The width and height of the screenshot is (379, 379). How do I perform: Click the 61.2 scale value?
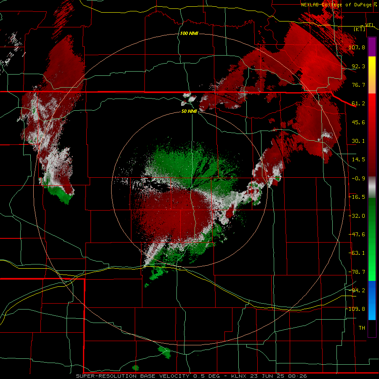[x=358, y=104]
